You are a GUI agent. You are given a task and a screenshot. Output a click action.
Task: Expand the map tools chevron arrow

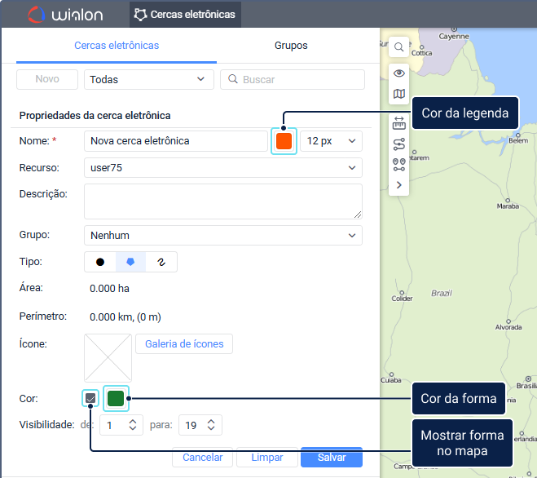coord(398,185)
